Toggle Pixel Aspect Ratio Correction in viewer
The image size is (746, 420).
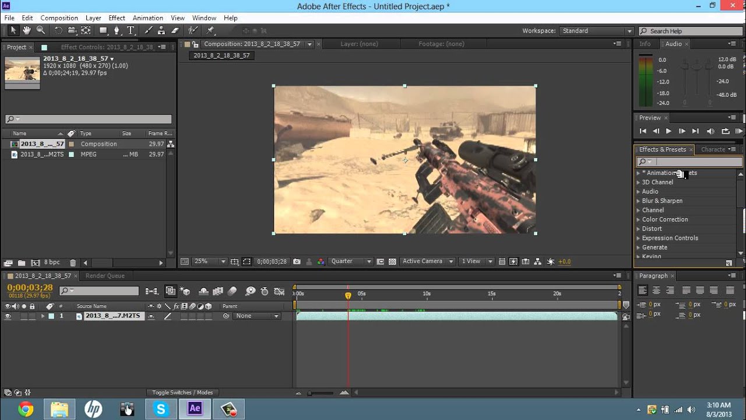502,262
